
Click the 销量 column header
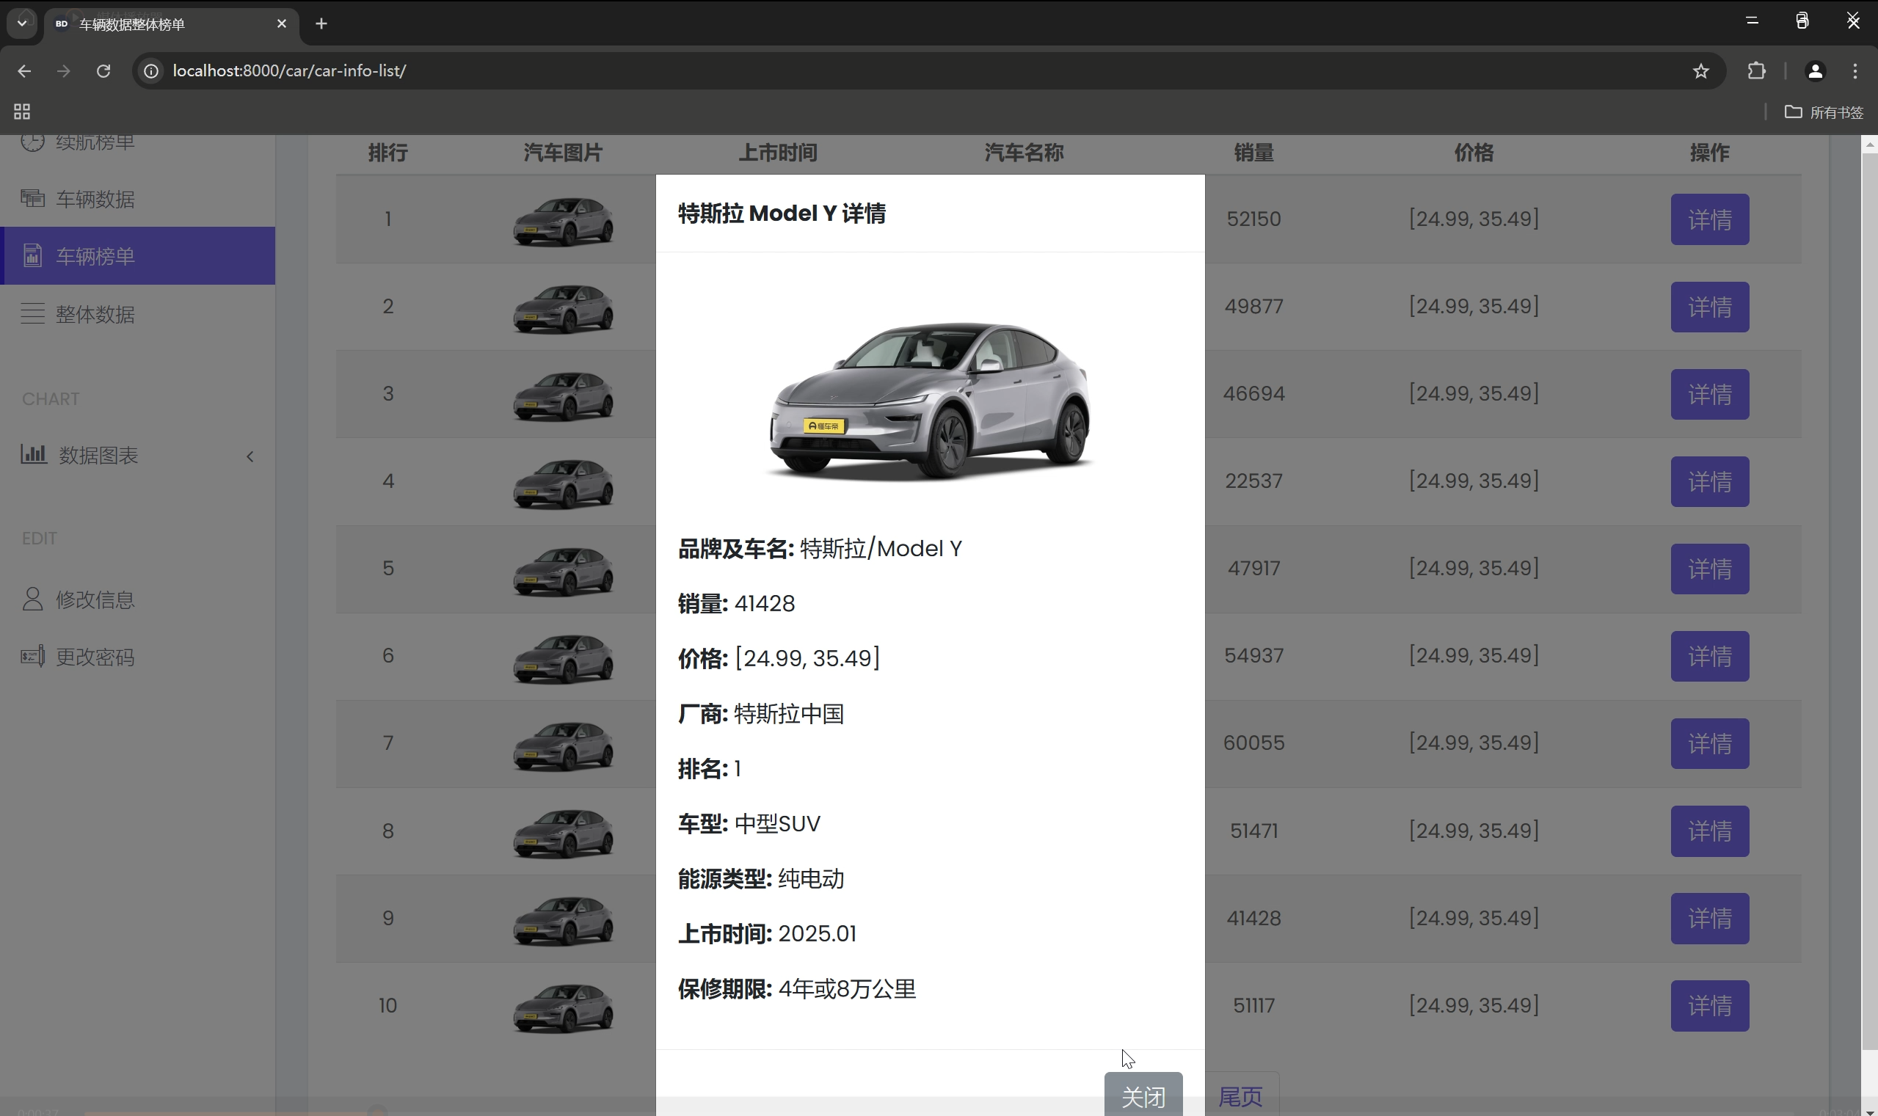[x=1253, y=153]
